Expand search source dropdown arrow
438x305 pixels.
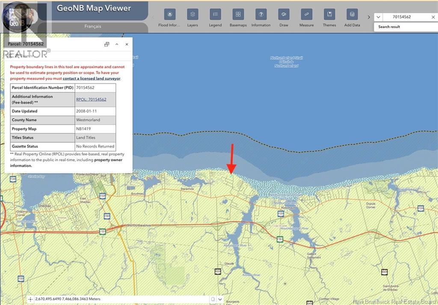[x=378, y=17]
